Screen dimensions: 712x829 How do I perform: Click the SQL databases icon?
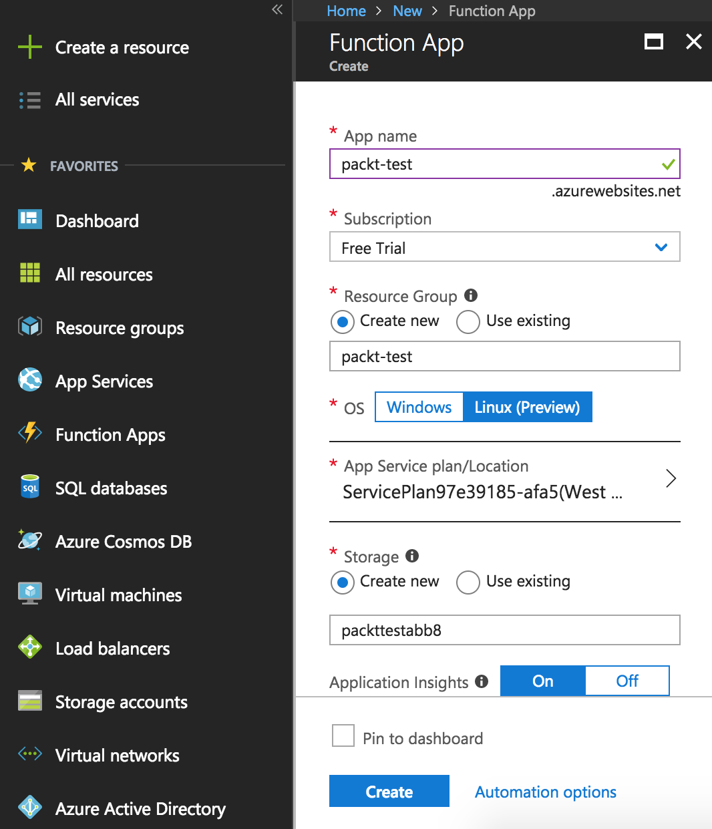pyautogui.click(x=30, y=487)
